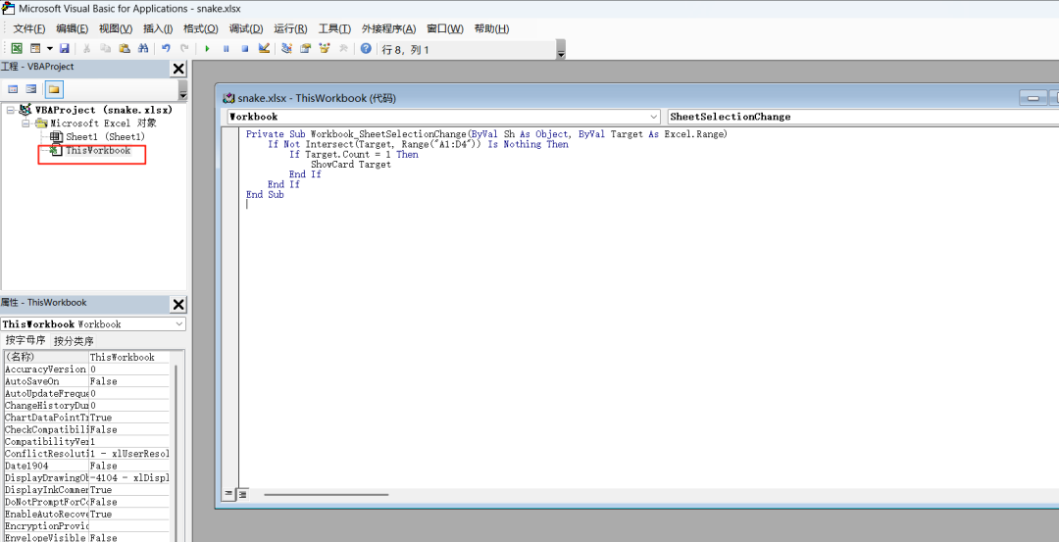Open the 文件(F) menu

pyautogui.click(x=29, y=28)
